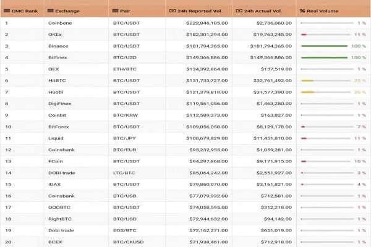
Task: Click the money icon beside 24h Actual Vol.
Action: tap(239, 10)
